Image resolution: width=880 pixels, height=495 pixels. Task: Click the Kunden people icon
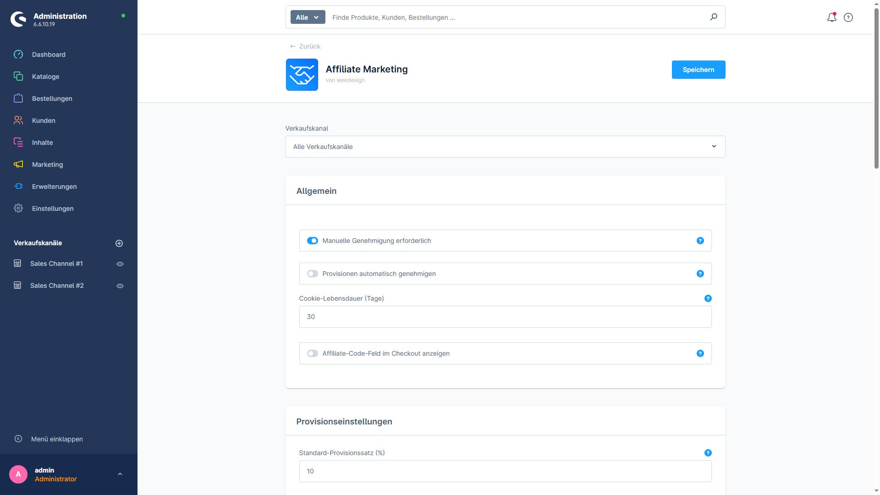coord(18,121)
